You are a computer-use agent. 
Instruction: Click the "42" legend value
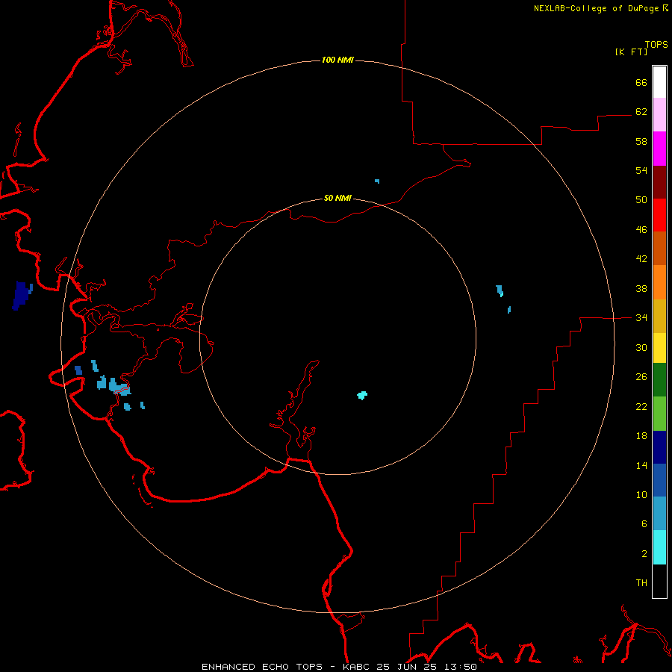[641, 259]
